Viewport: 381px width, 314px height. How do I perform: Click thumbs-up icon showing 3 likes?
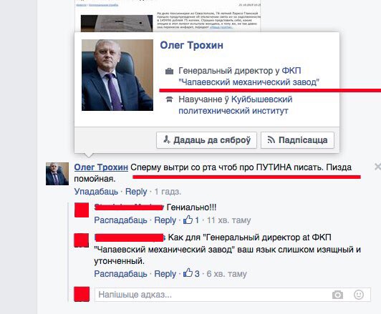[188, 273]
